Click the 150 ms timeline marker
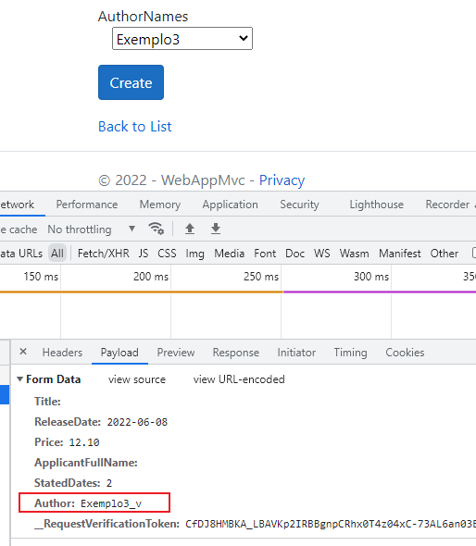Viewport: 476px width, 546px height. tap(41, 277)
